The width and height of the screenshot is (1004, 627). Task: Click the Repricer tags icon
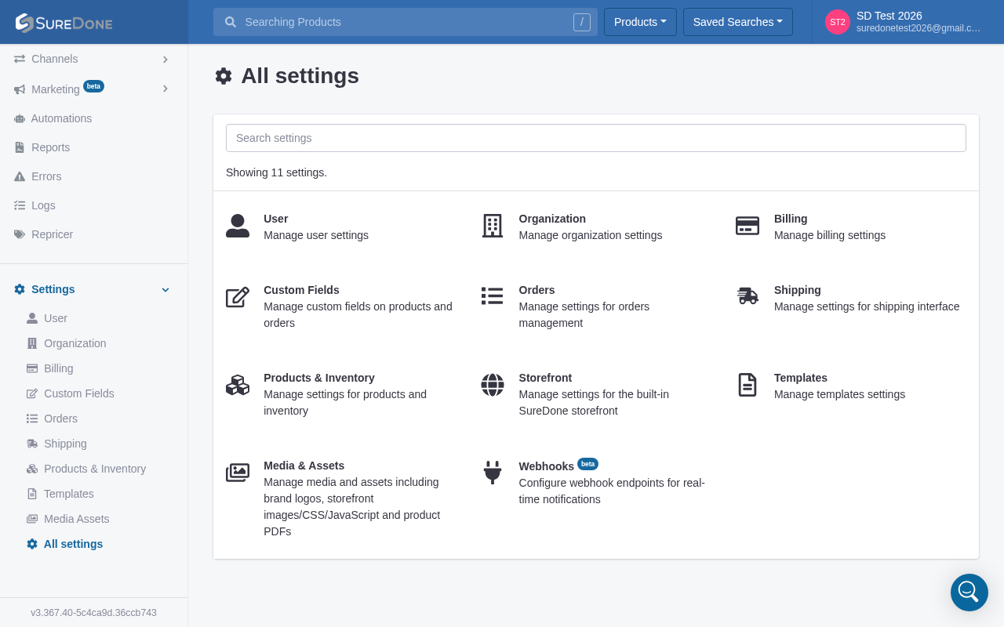[x=20, y=234]
